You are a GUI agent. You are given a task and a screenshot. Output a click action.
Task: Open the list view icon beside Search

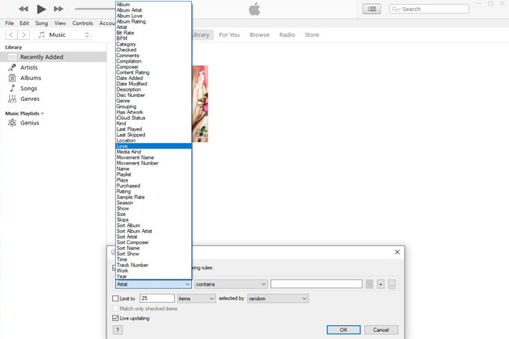372,9
